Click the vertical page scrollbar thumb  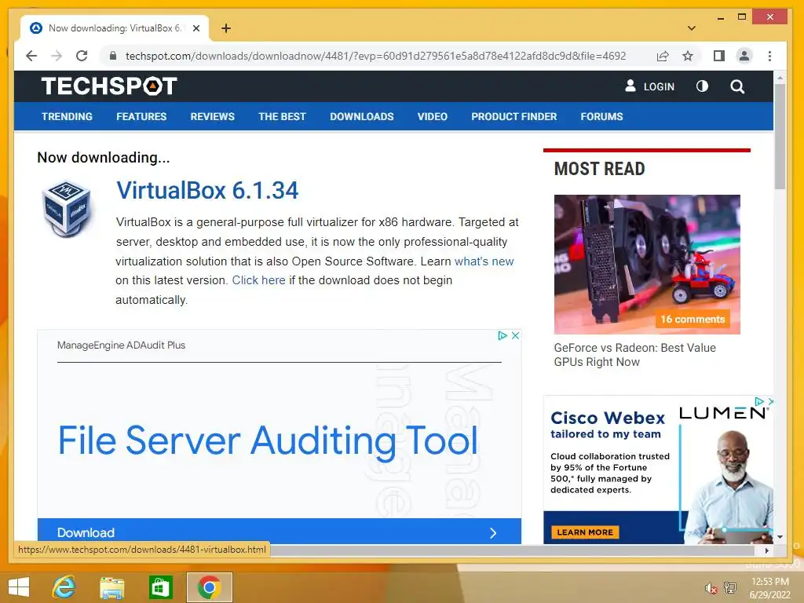[780, 137]
